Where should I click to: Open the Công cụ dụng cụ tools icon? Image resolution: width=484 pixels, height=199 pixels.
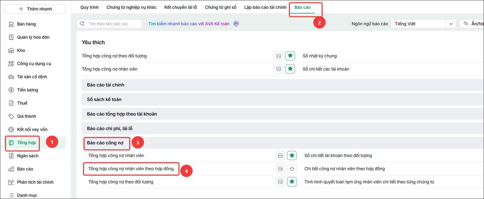(x=11, y=64)
